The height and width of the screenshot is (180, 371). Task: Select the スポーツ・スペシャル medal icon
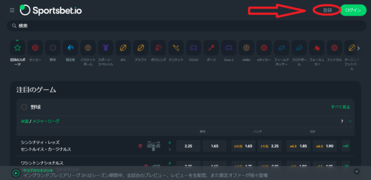coord(106,48)
